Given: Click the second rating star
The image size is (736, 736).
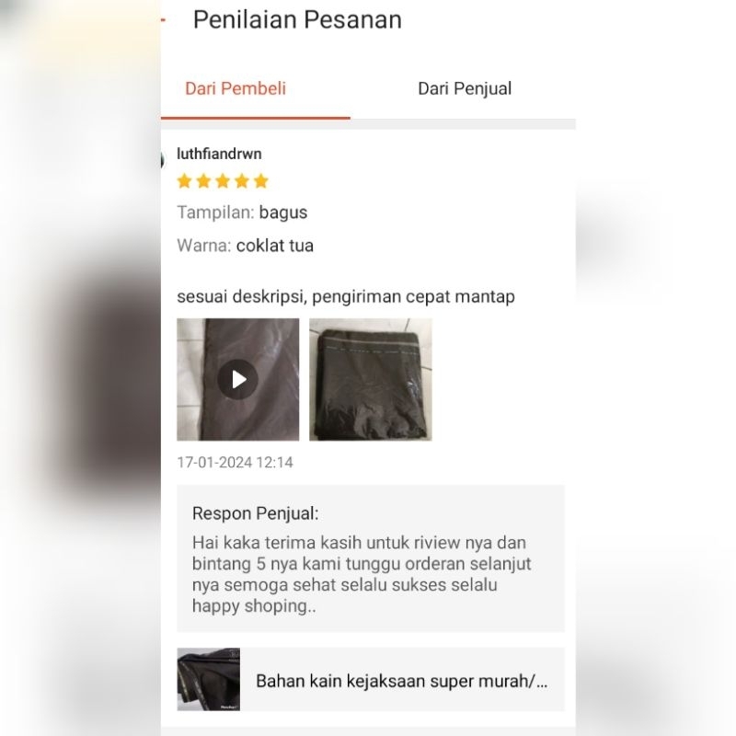Looking at the screenshot, I should click(x=203, y=180).
